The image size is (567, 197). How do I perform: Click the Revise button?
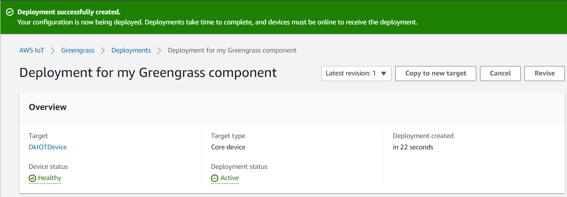tap(544, 74)
